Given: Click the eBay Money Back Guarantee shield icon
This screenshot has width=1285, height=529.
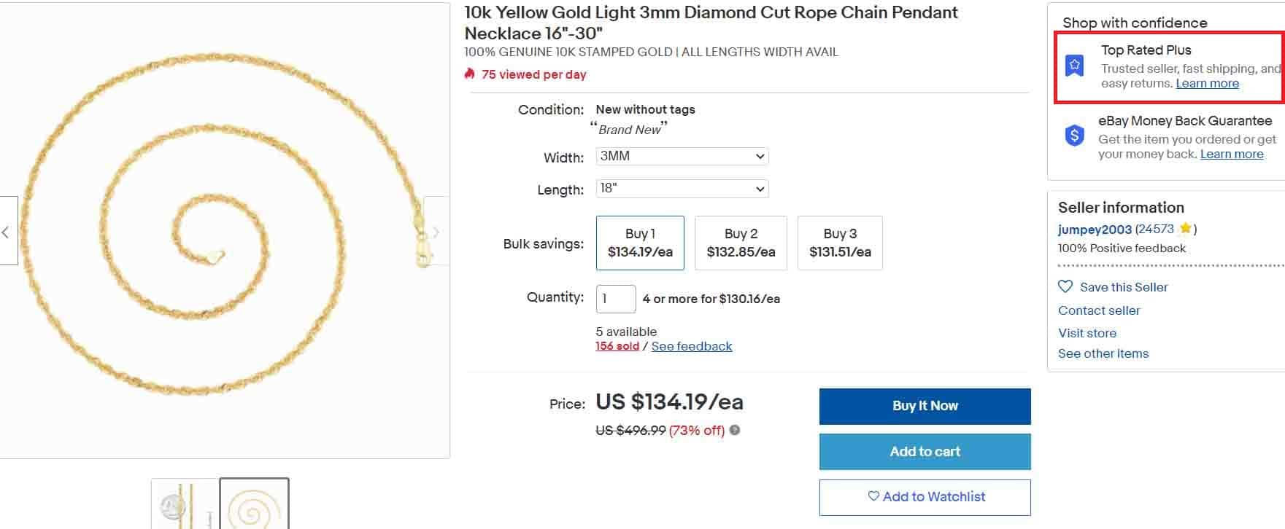Looking at the screenshot, I should [x=1074, y=135].
